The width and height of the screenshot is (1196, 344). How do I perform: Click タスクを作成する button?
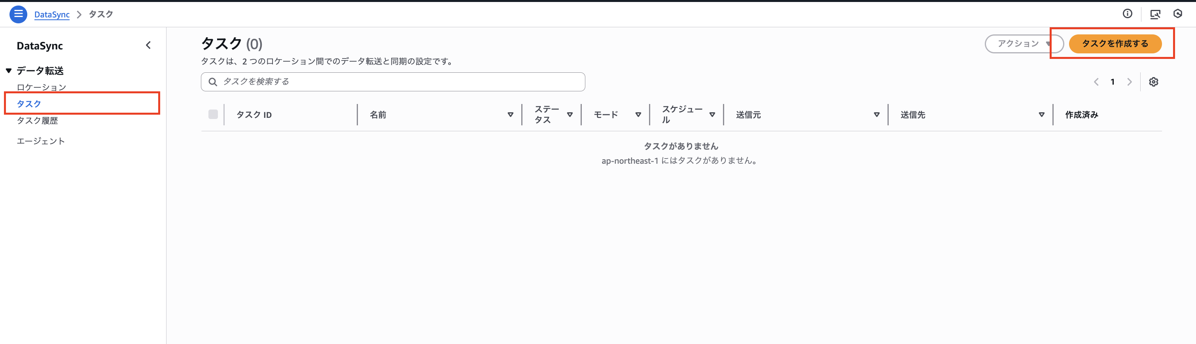(1115, 43)
